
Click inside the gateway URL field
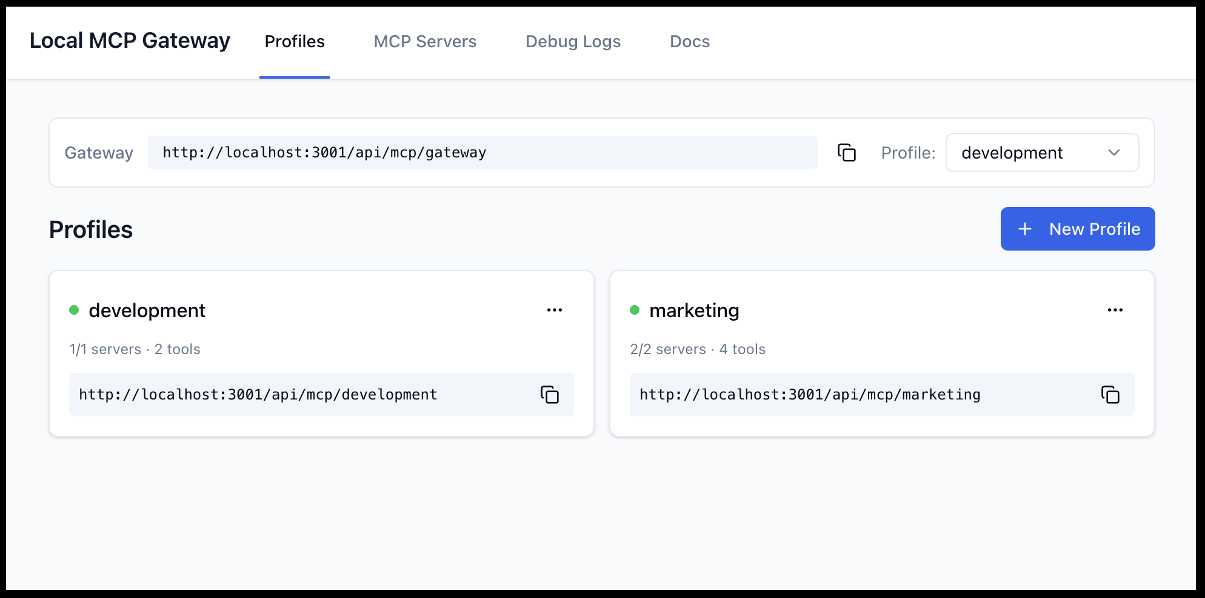pos(482,153)
